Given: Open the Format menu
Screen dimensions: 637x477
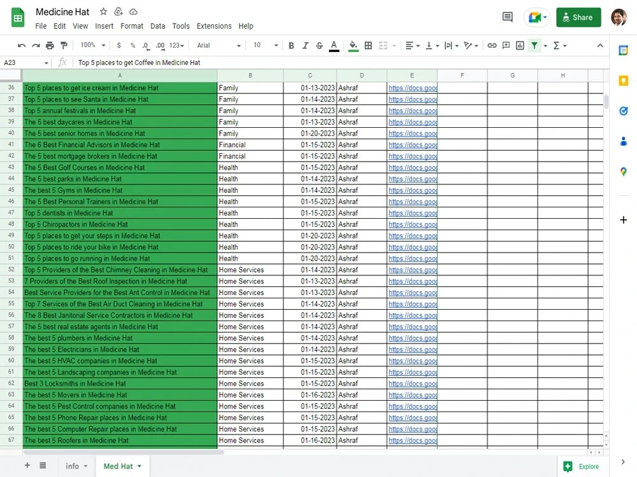Looking at the screenshot, I should click(132, 26).
